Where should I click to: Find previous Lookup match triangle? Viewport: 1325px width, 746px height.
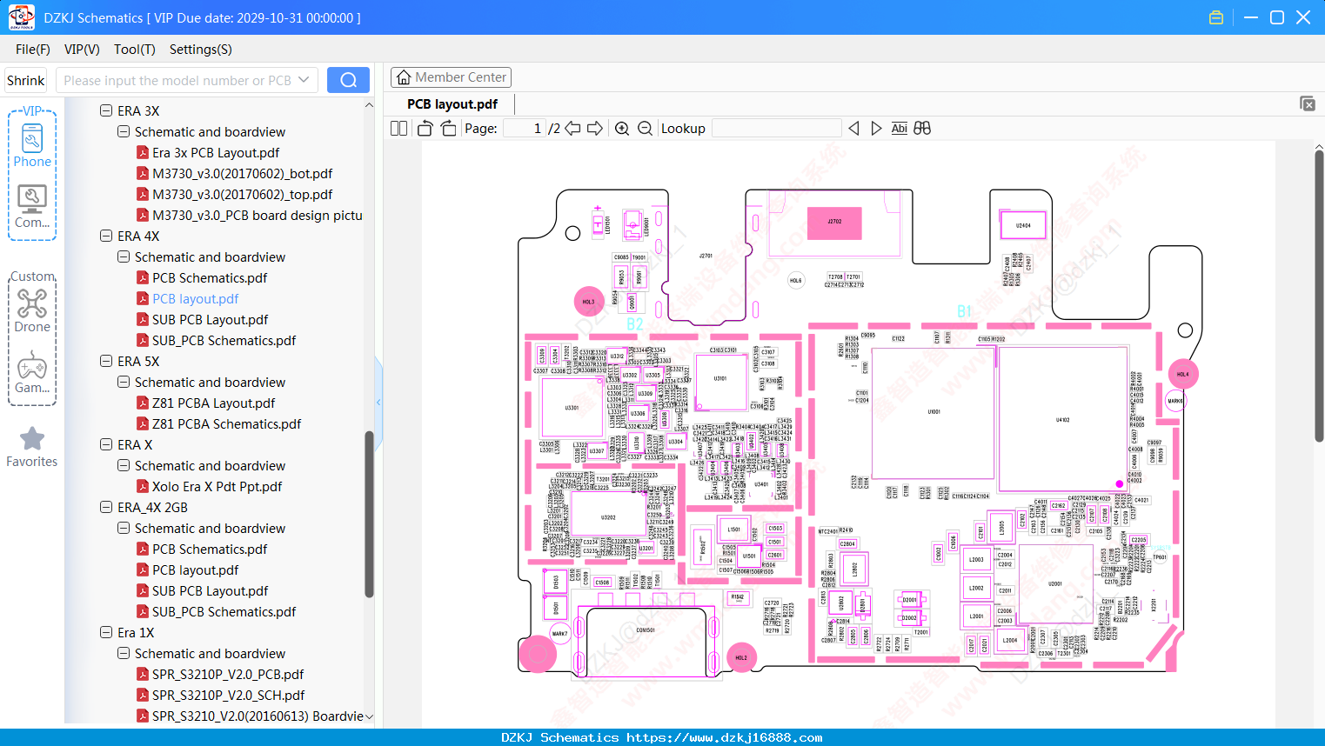pyautogui.click(x=853, y=129)
